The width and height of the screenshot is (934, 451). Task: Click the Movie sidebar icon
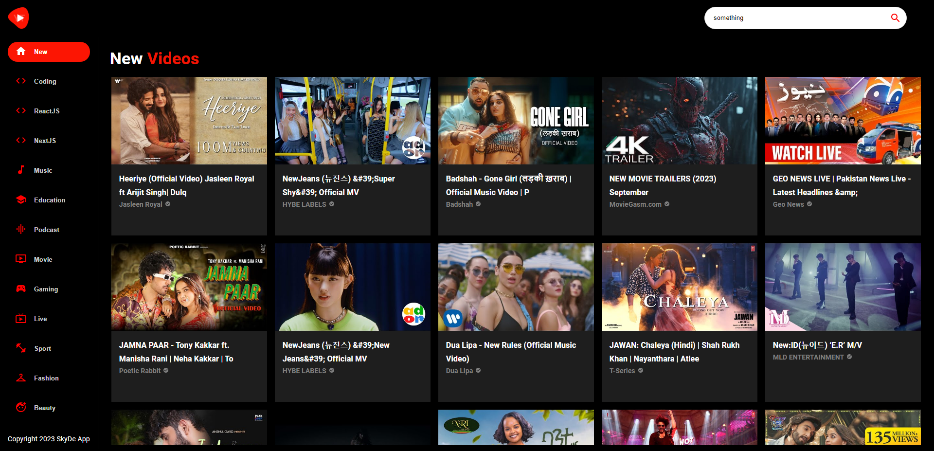tap(21, 259)
